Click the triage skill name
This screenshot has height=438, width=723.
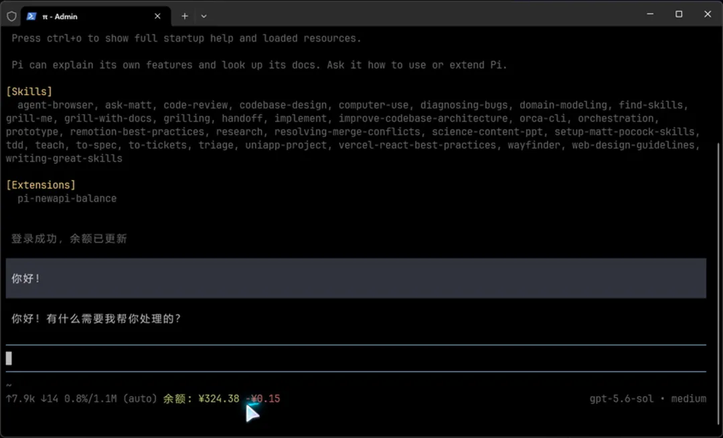click(x=216, y=145)
